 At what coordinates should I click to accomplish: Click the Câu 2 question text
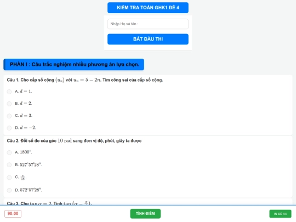click(74, 141)
